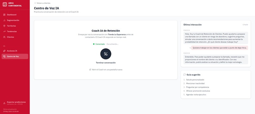Screen dimensions: 255x114
Task: Click the last update timestamp '29 May 2025'
Action: 11,111
